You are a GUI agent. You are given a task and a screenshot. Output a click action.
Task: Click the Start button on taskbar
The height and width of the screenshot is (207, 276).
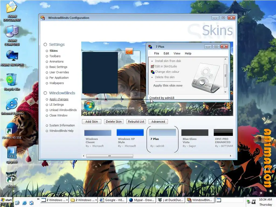(x=6, y=200)
